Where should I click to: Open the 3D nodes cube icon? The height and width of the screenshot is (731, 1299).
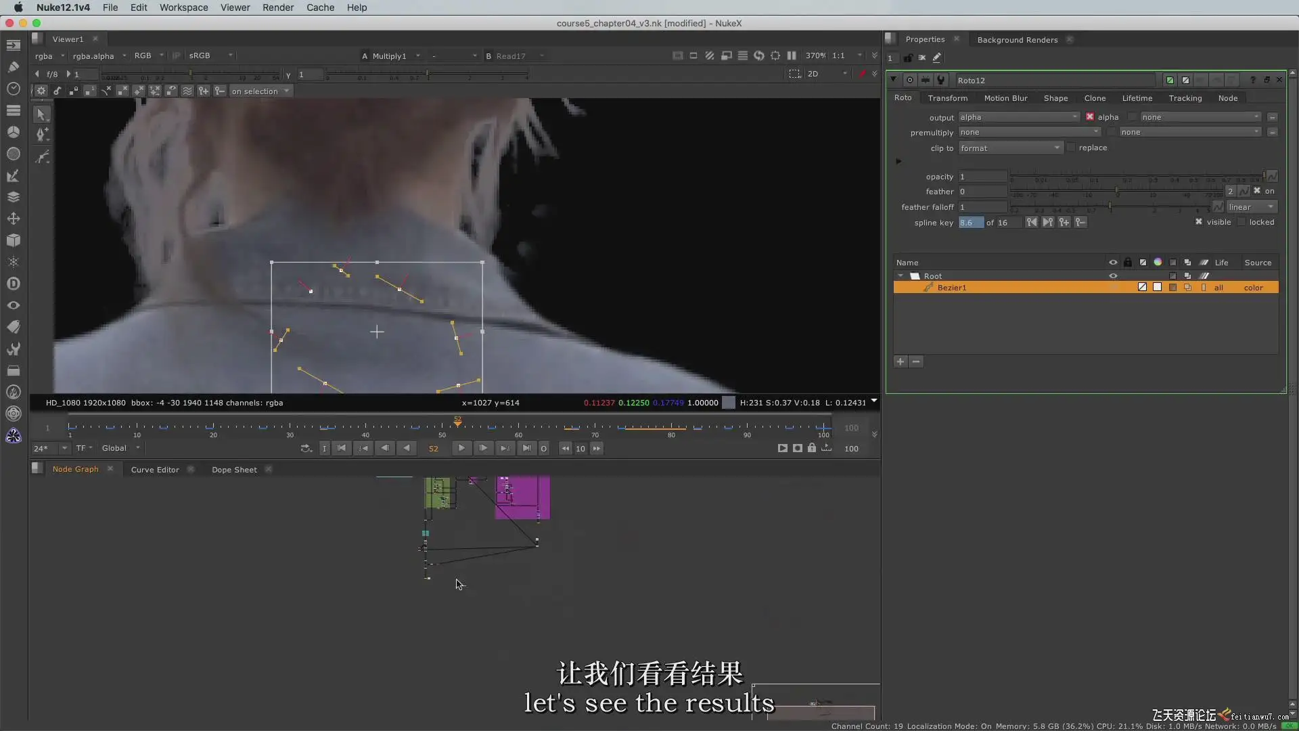pyautogui.click(x=13, y=240)
